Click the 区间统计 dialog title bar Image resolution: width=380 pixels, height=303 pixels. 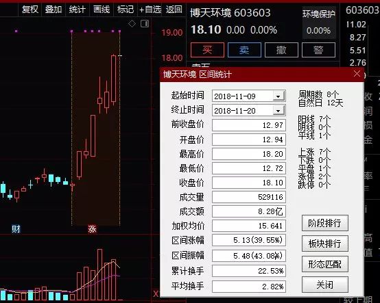click(262, 74)
